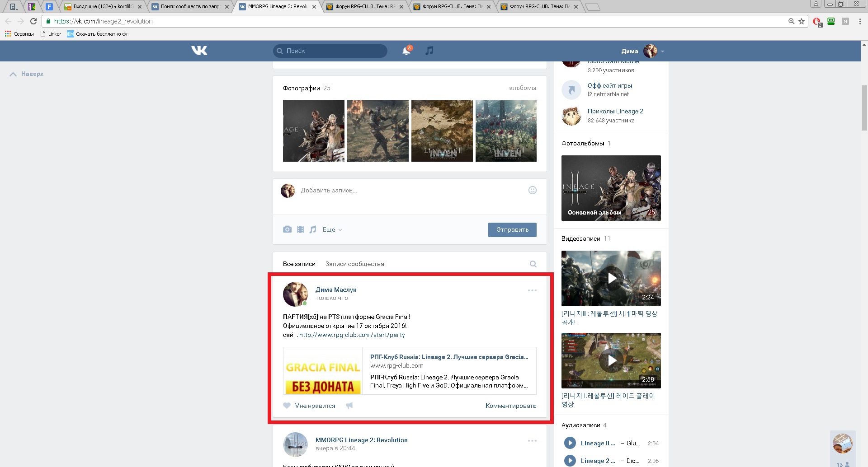Switch to the "Поиск сообществ" tab
The height and width of the screenshot is (467, 868).
pos(190,6)
